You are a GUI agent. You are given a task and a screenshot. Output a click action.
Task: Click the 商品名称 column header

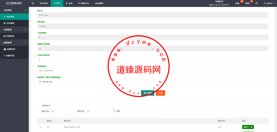pyautogui.click(x=67, y=121)
